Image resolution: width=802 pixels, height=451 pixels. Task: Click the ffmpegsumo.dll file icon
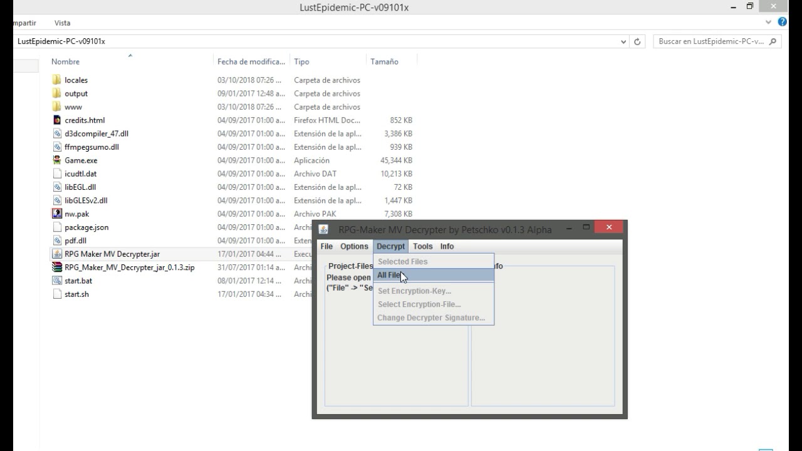coord(57,147)
